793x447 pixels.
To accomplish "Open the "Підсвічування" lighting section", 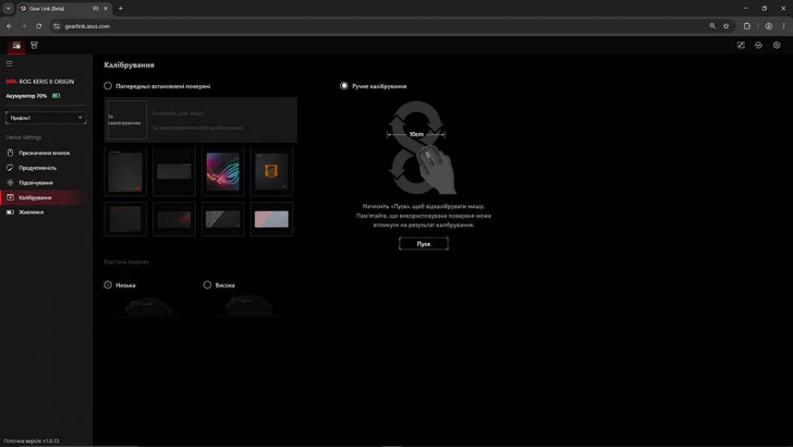I will (x=36, y=183).
